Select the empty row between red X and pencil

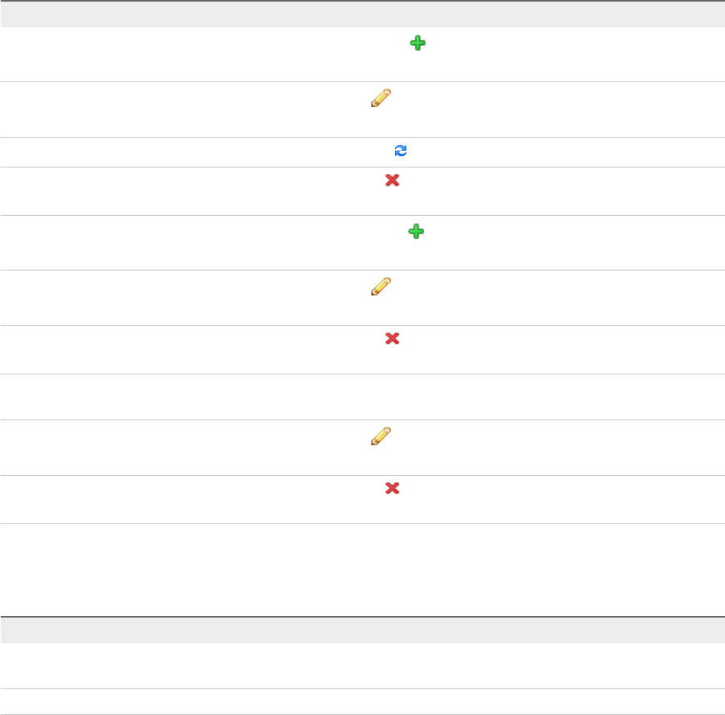(x=362, y=397)
